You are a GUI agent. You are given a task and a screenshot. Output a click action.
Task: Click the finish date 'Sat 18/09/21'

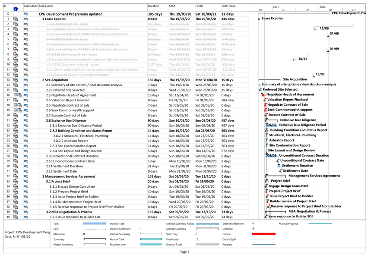coord(206,14)
